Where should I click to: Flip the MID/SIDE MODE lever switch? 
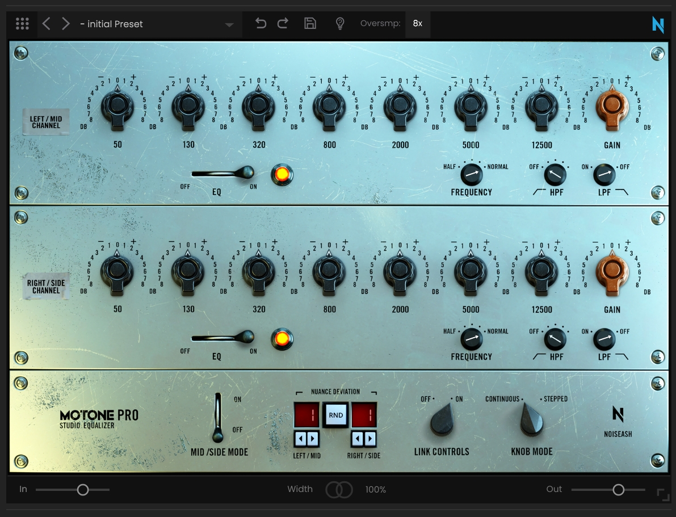(x=218, y=417)
